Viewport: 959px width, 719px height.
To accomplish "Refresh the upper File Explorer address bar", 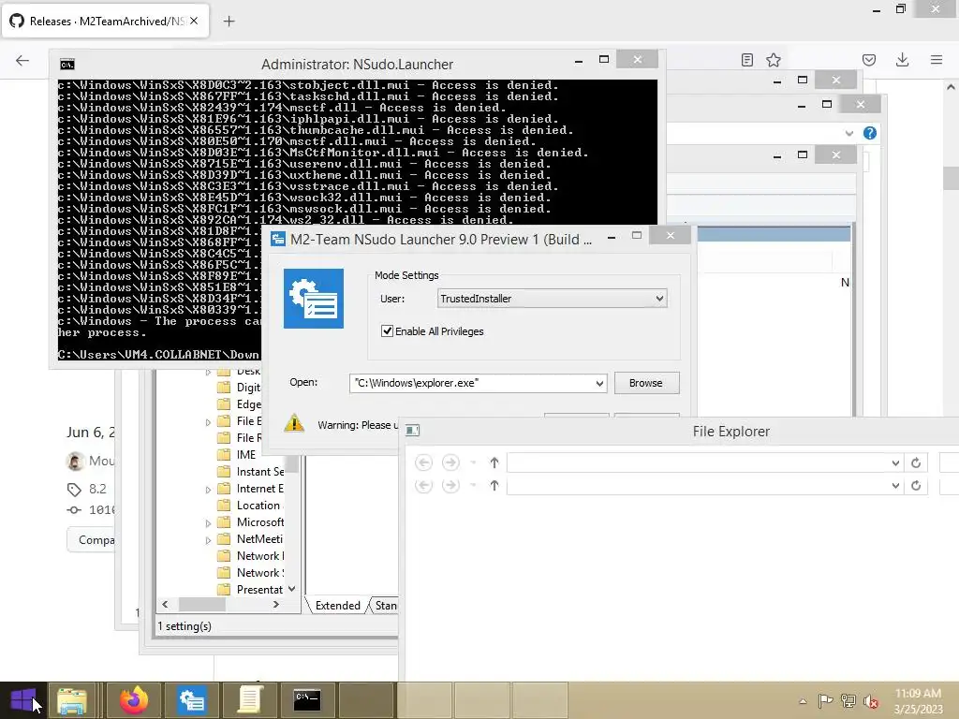I will coord(916,462).
